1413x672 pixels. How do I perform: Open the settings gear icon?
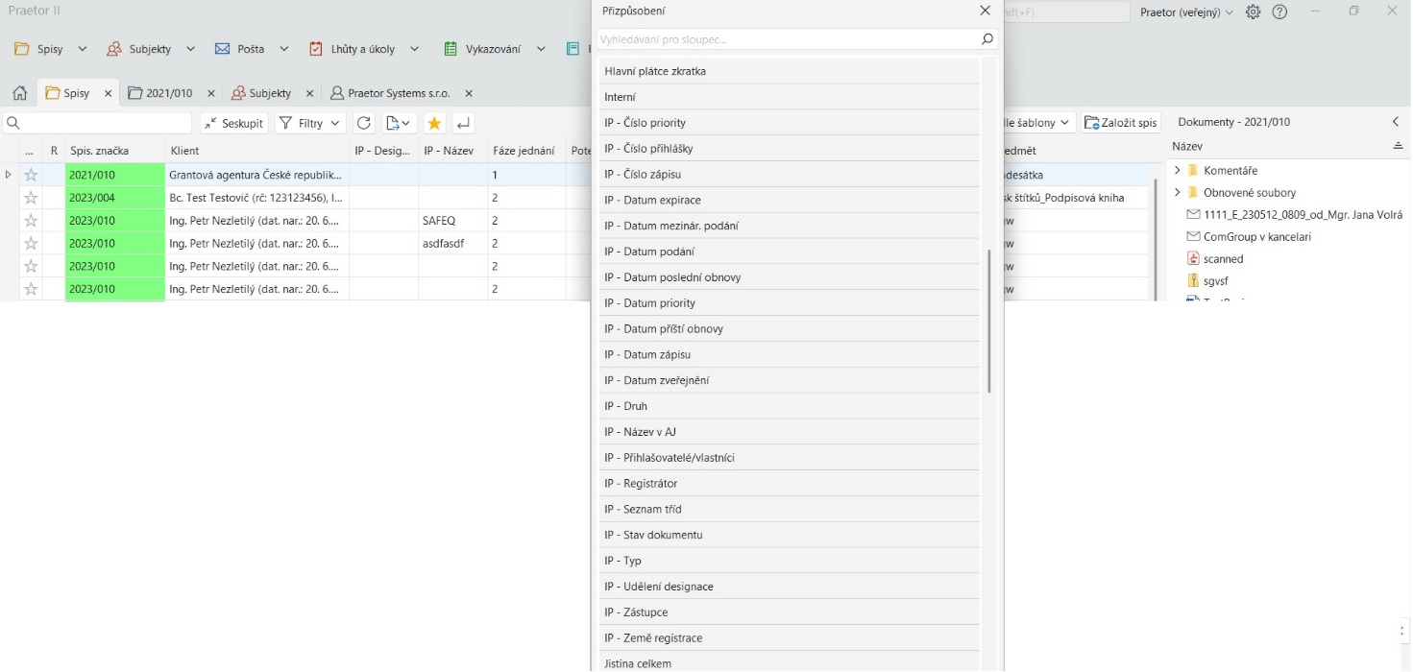coord(1253,12)
